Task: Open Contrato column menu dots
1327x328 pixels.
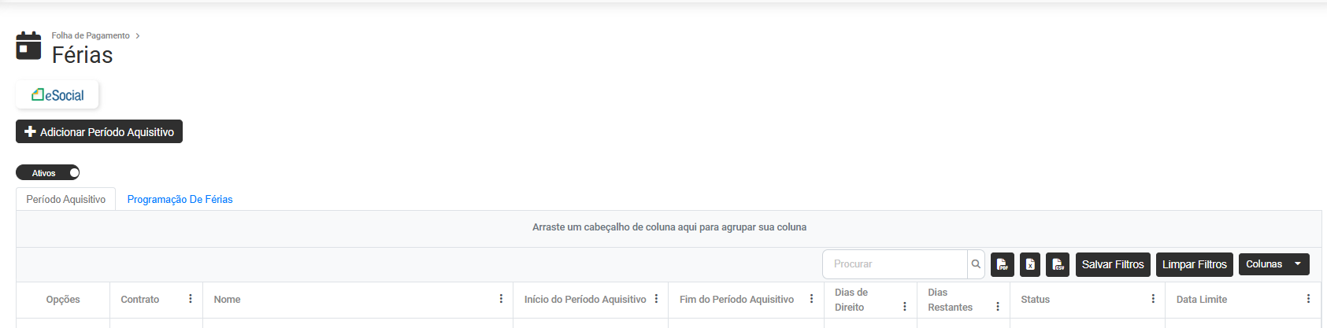Action: coord(191,299)
